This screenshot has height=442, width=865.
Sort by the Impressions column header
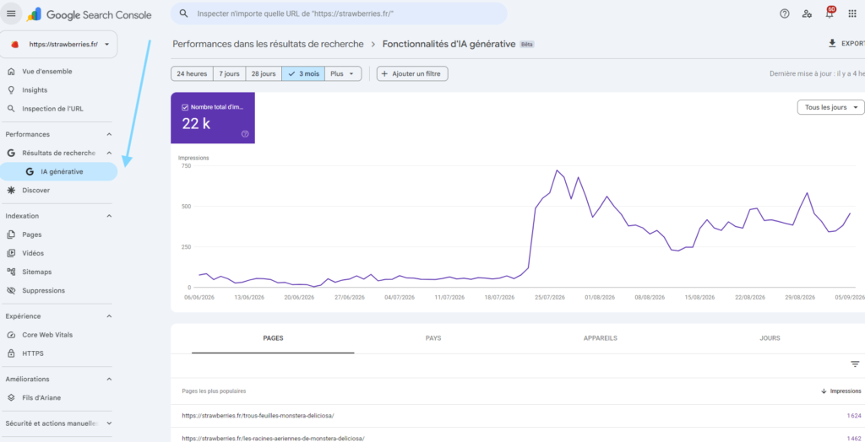[x=841, y=391]
